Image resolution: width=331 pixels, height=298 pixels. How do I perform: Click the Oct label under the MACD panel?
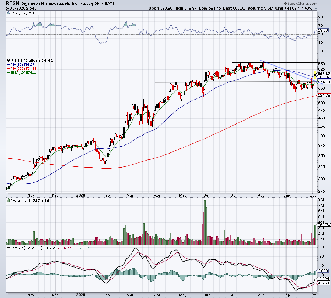coord(312,295)
